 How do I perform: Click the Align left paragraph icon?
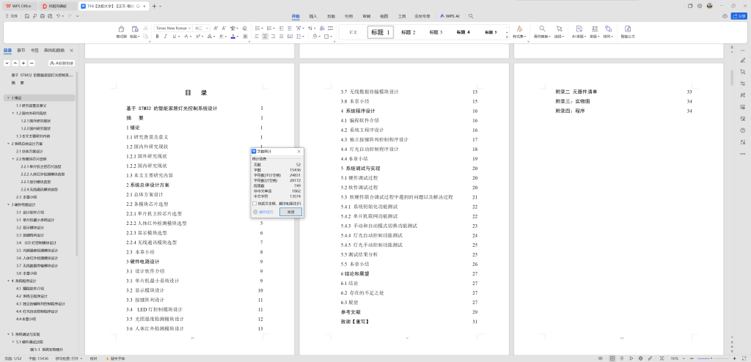point(257,37)
